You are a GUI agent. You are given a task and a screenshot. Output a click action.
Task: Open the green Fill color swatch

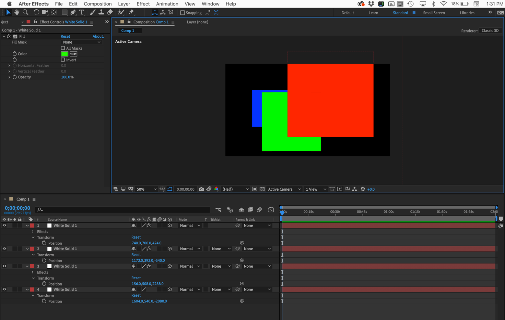click(x=64, y=54)
